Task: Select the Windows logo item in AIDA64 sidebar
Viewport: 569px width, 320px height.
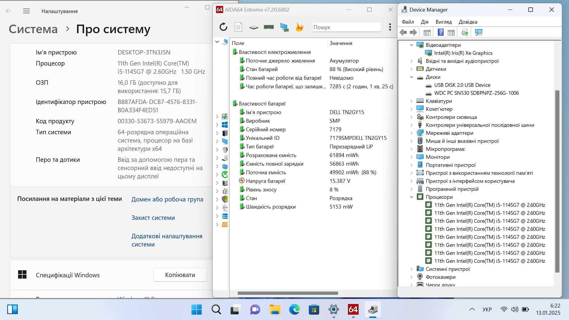Action: [225, 125]
